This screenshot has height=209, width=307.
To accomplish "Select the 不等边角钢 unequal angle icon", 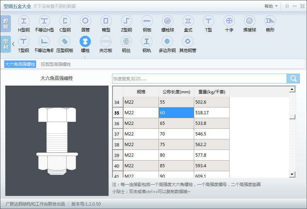I will (x=44, y=41).
